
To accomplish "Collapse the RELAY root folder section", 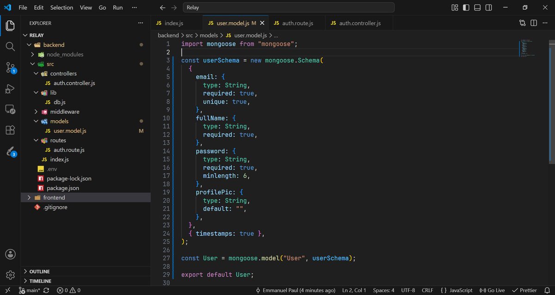I will tap(86, 35).
